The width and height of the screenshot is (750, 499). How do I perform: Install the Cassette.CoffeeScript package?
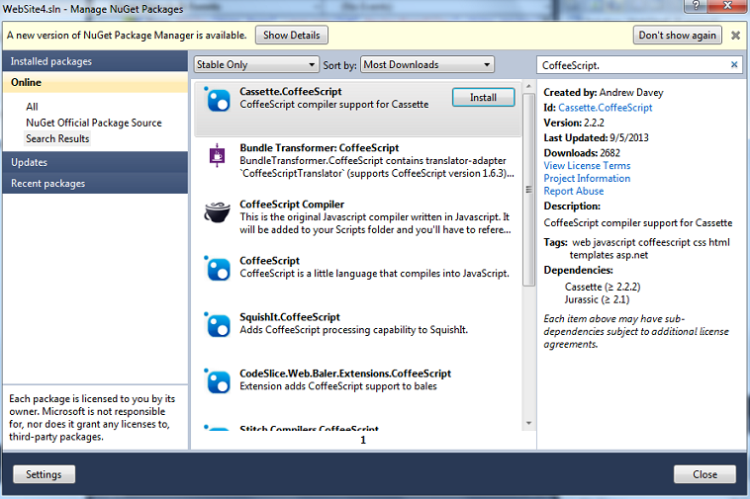[x=483, y=98]
